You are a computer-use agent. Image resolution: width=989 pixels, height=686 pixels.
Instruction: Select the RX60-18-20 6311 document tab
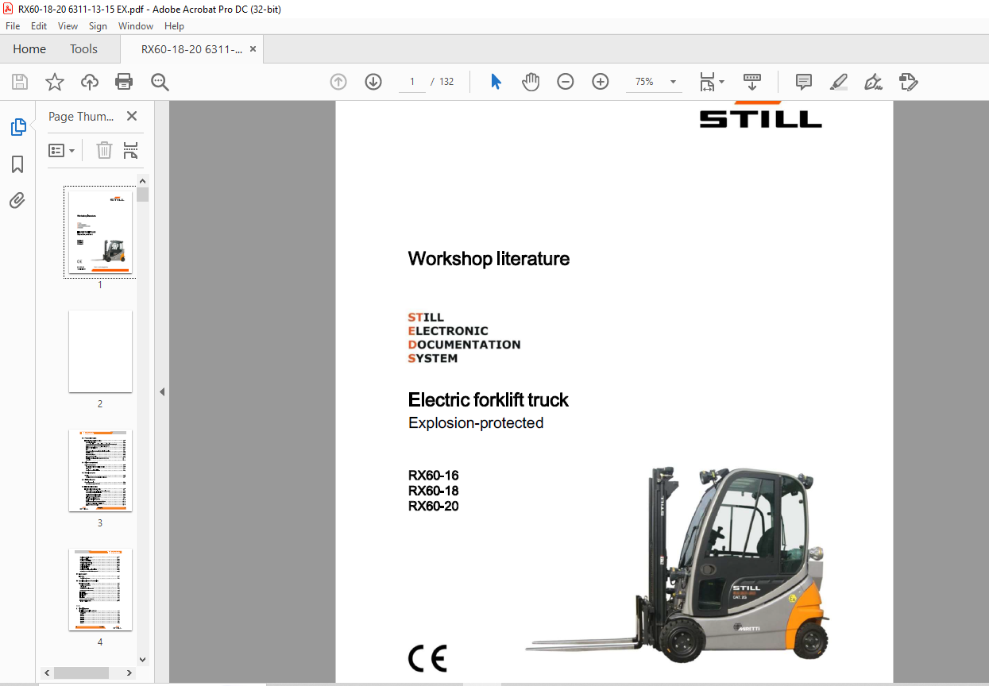point(192,49)
